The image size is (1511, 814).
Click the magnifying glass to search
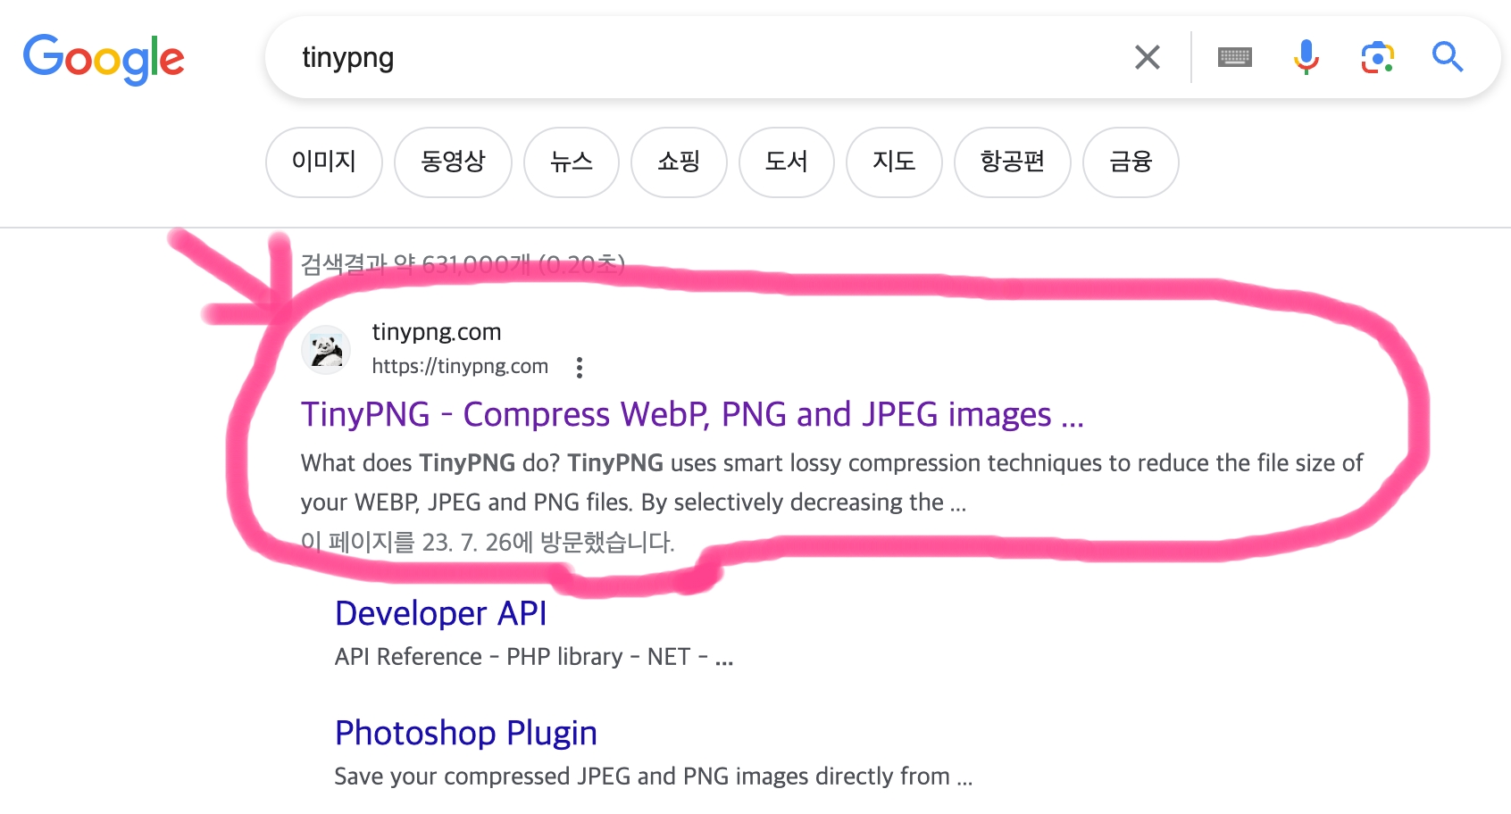tap(1448, 57)
